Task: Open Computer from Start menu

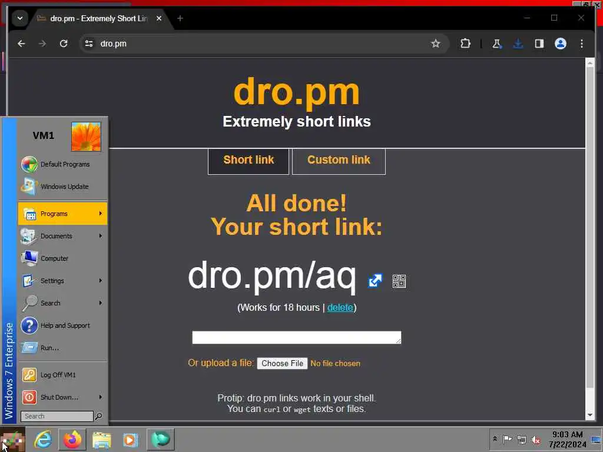Action: point(62,258)
